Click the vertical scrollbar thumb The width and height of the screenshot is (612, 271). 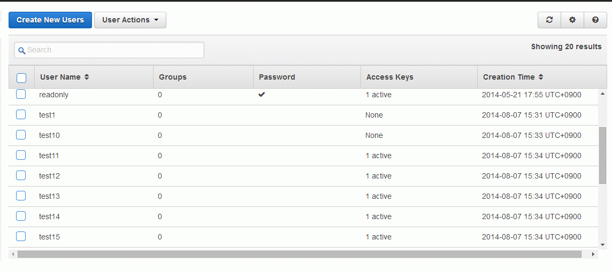pyautogui.click(x=602, y=155)
